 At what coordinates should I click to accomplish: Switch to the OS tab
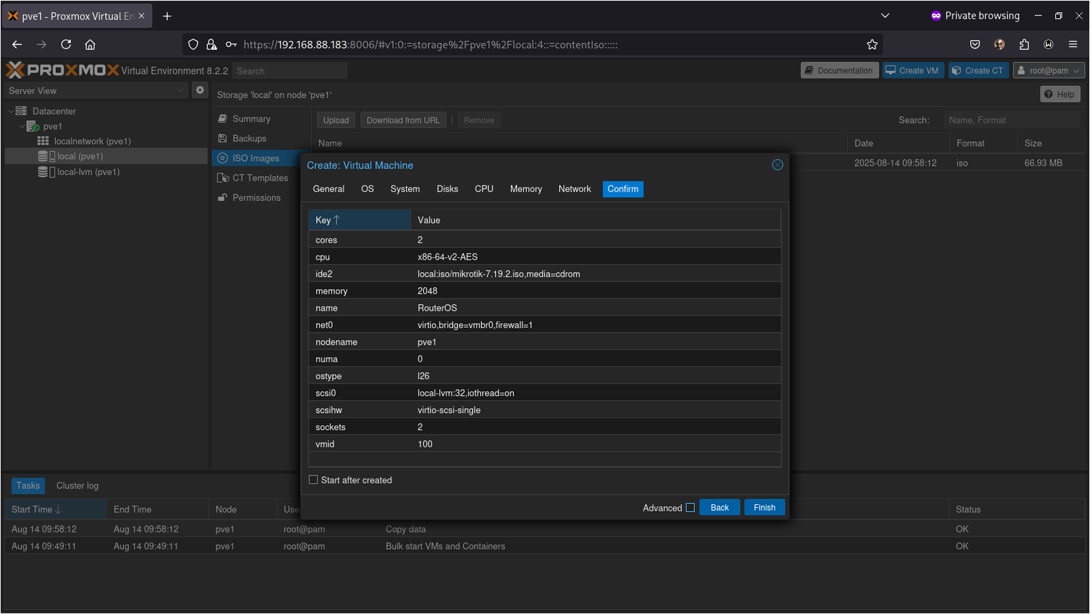tap(367, 189)
